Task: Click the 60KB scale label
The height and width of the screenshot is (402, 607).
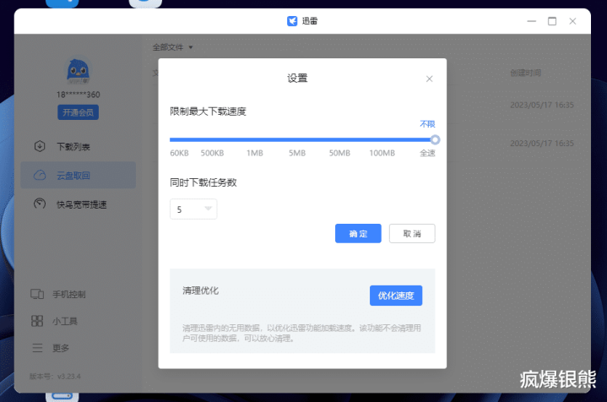Action: pyautogui.click(x=179, y=153)
